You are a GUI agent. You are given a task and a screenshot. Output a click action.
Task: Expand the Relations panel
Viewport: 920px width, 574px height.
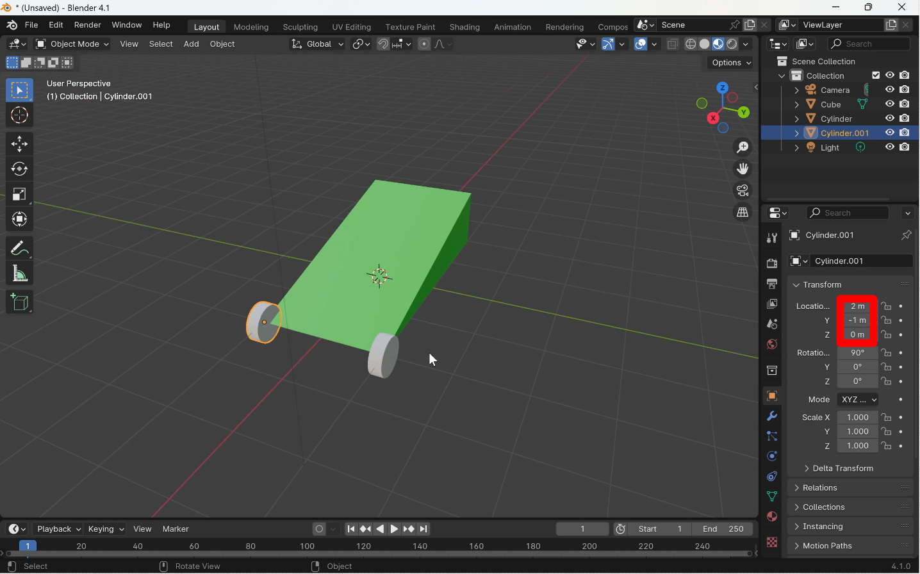[851, 488]
